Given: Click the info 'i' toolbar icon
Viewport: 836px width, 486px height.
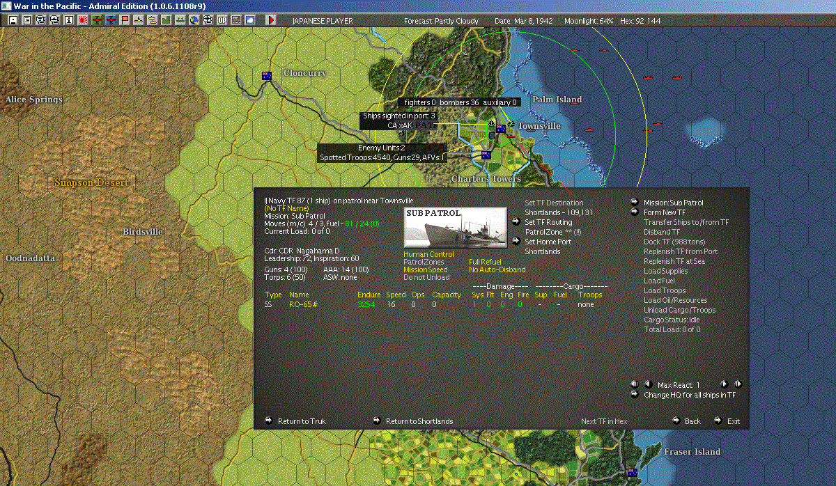Looking at the screenshot, I should point(68,20).
